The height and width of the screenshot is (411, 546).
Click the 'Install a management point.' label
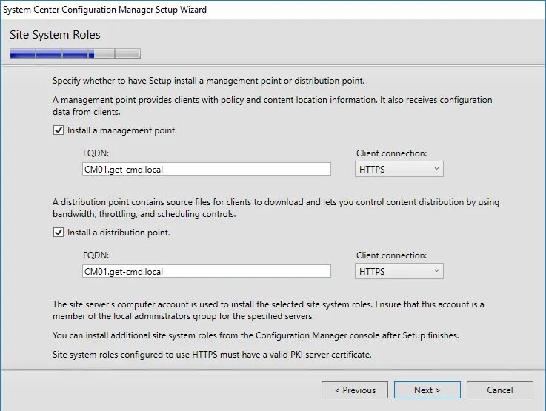tap(122, 130)
